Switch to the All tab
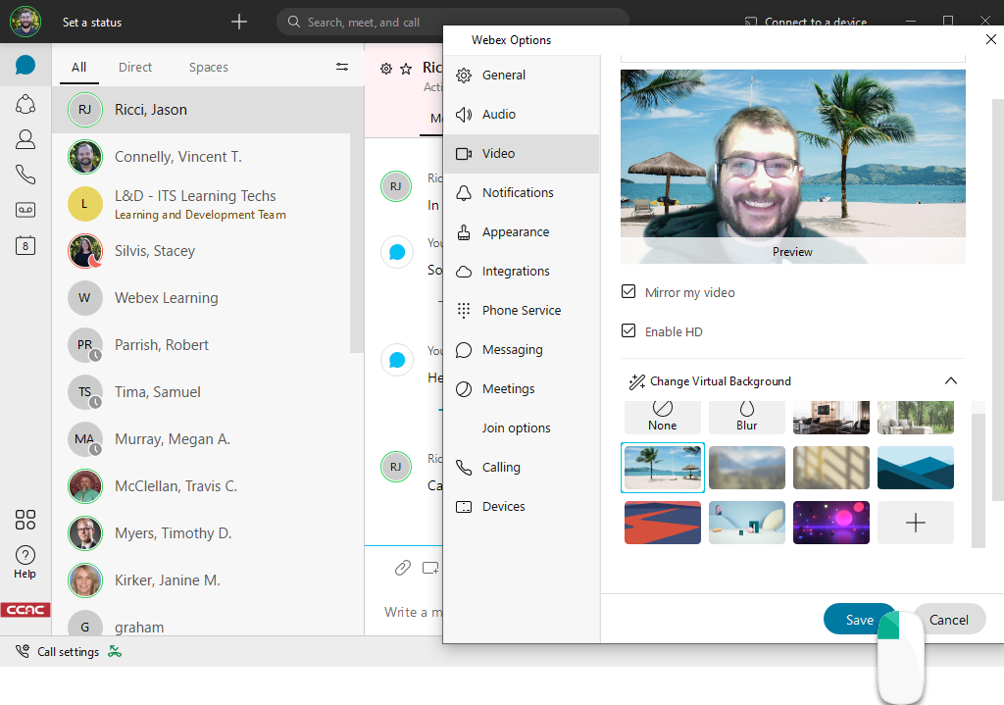The height and width of the screenshot is (705, 1004). point(78,68)
